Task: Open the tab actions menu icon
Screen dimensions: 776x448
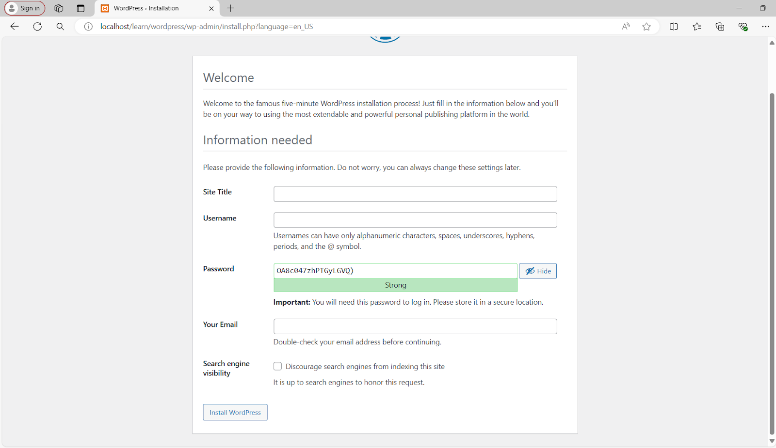Action: pyautogui.click(x=81, y=8)
